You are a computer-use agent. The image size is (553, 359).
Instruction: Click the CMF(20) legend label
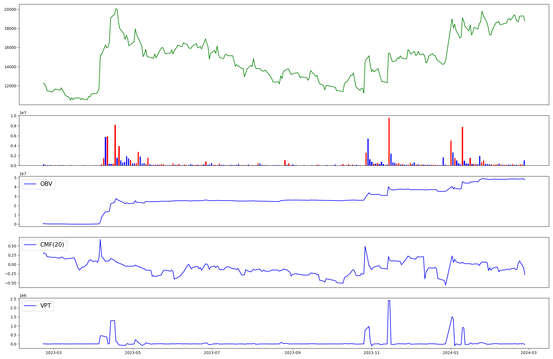(52, 245)
